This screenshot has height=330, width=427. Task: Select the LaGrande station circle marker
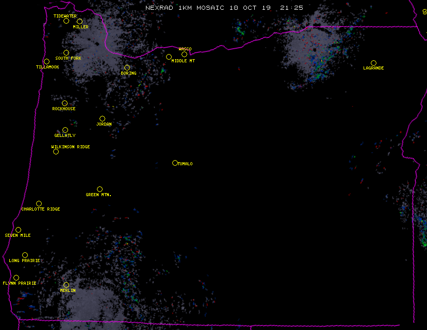pos(373,63)
